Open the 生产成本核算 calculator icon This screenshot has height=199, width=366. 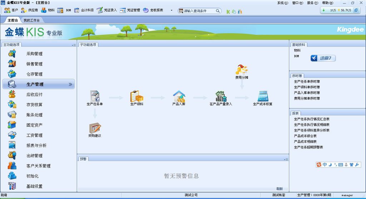263,96
